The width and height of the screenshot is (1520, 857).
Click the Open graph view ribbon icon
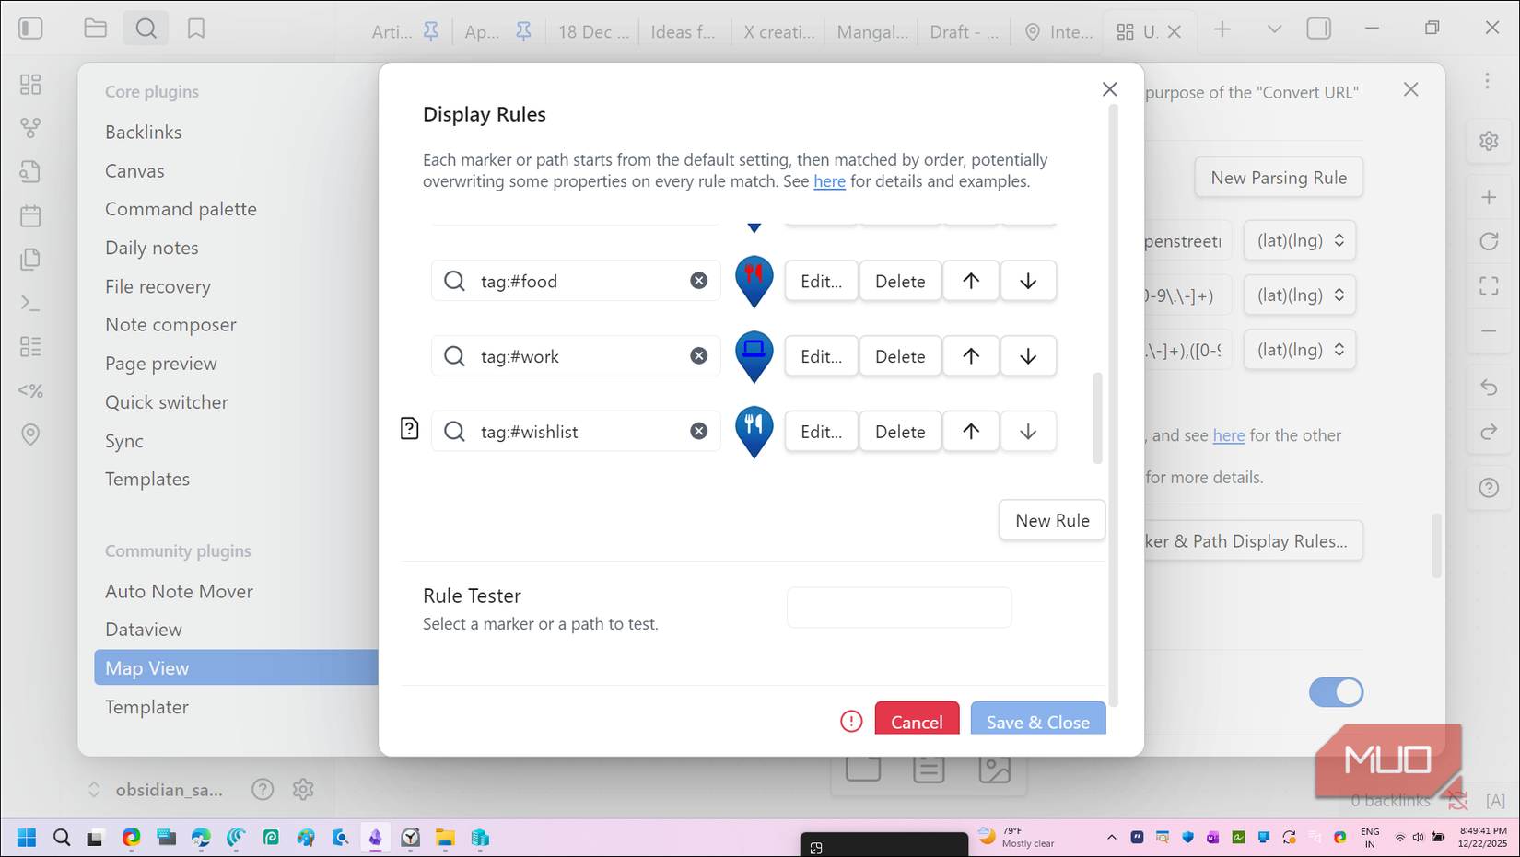pyautogui.click(x=30, y=128)
